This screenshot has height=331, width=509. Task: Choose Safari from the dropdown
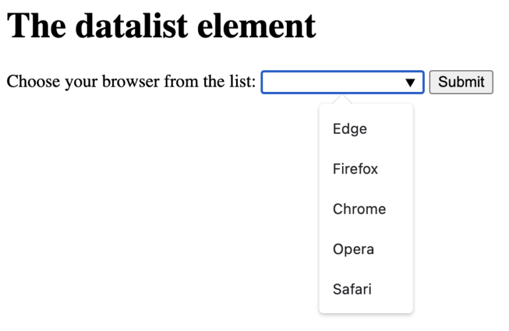(352, 289)
